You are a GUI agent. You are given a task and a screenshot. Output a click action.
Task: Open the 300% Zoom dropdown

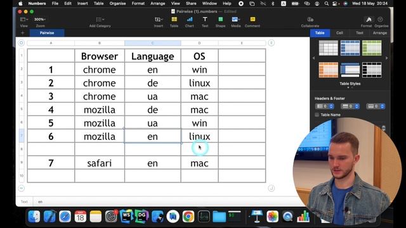pyautogui.click(x=40, y=20)
